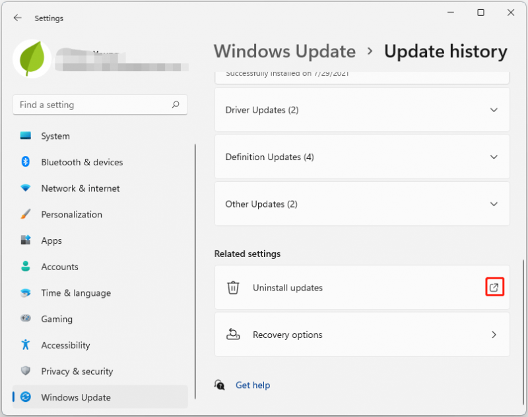Expand Definition Updates (4) chevron
Viewport: 528px width, 417px height.
(494, 157)
